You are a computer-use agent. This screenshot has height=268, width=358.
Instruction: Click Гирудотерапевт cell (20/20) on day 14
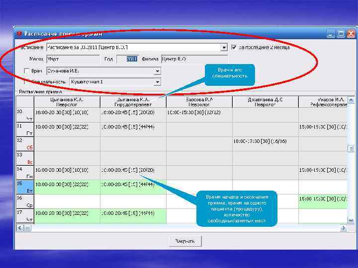[133, 173]
